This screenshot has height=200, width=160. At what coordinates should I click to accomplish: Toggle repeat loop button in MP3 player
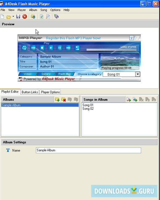[24, 48]
